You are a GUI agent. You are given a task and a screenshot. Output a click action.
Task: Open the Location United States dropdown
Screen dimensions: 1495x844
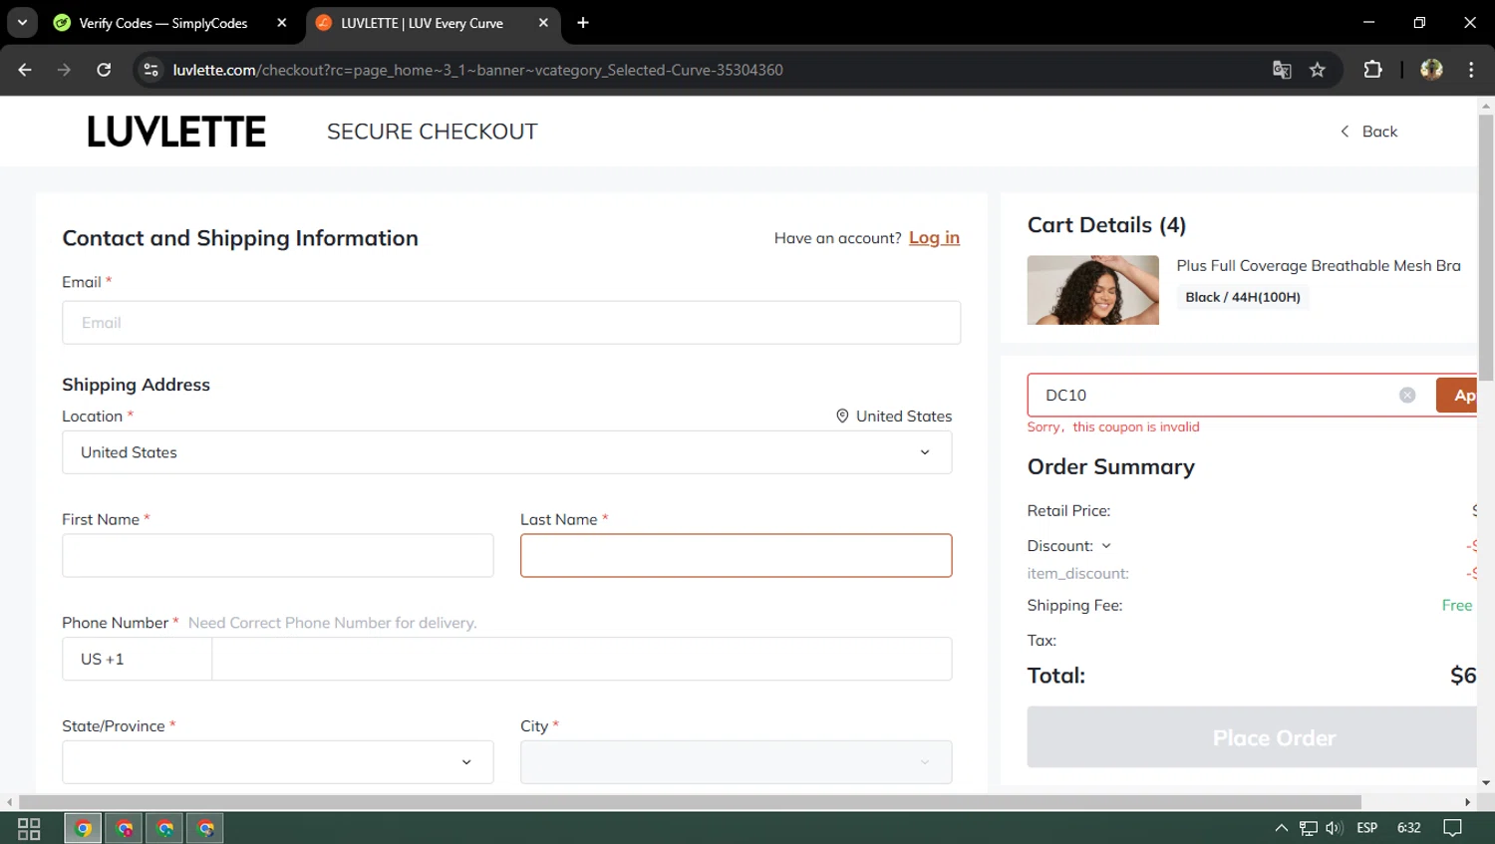coord(506,452)
